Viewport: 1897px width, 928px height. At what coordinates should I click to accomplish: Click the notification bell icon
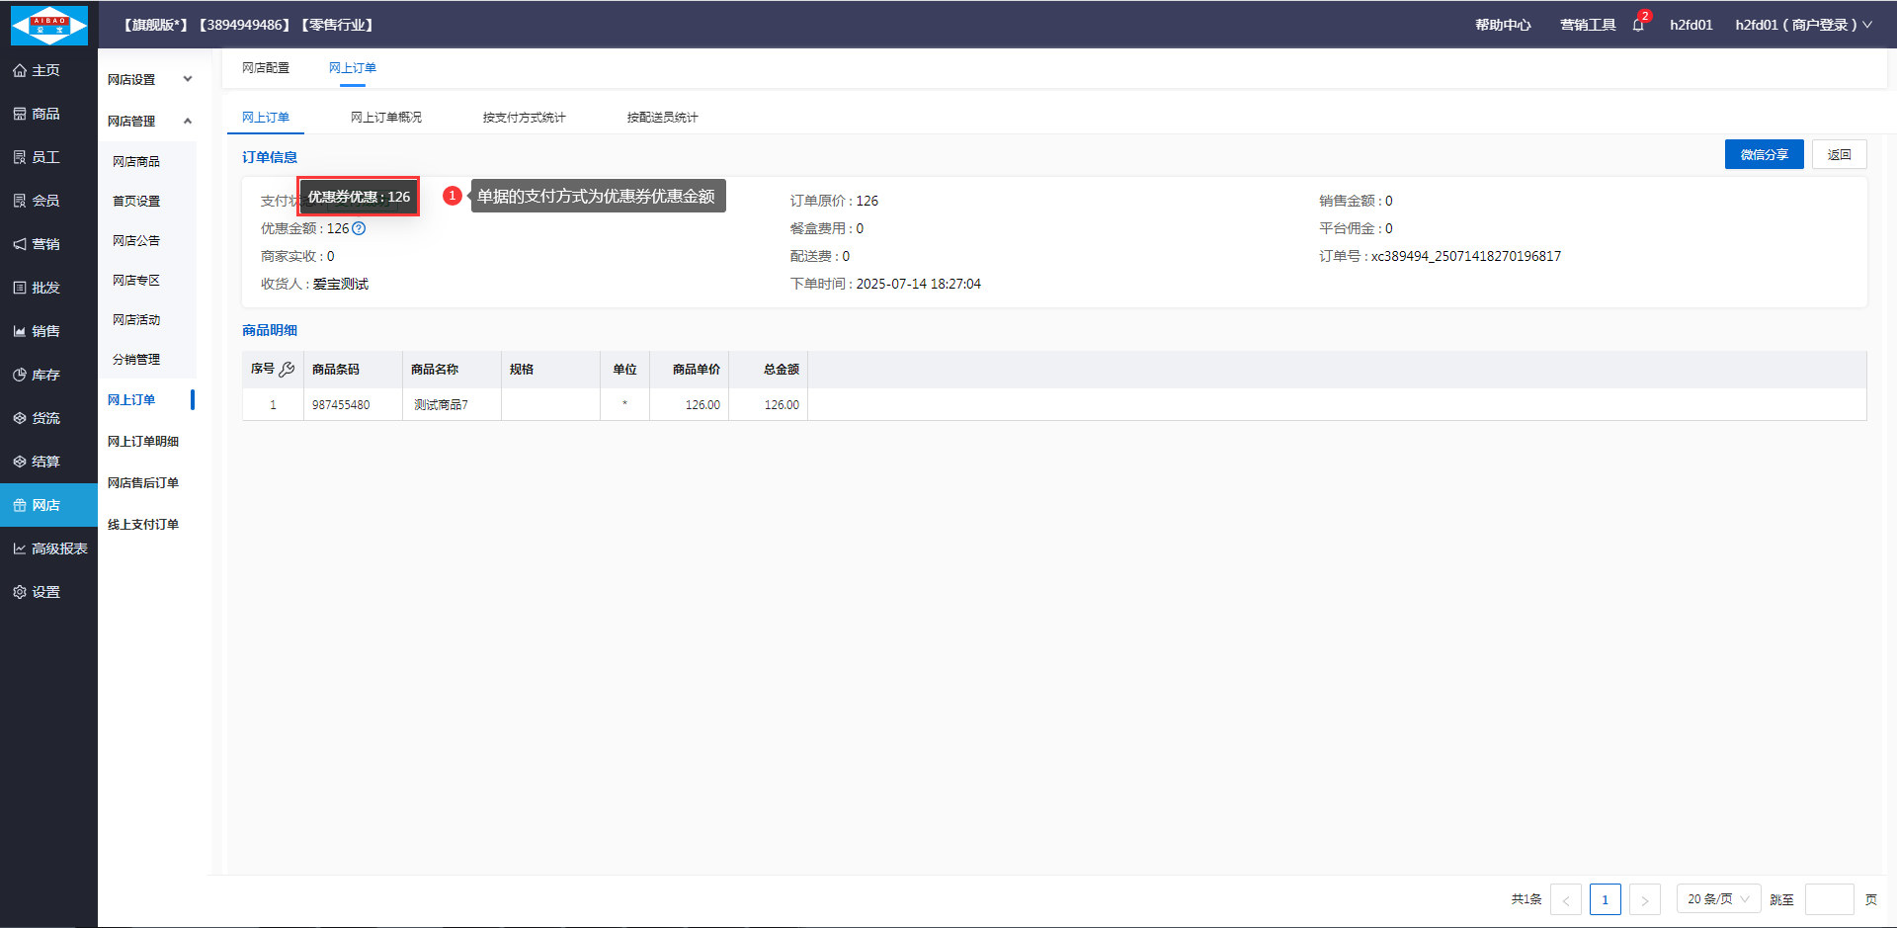click(1638, 25)
